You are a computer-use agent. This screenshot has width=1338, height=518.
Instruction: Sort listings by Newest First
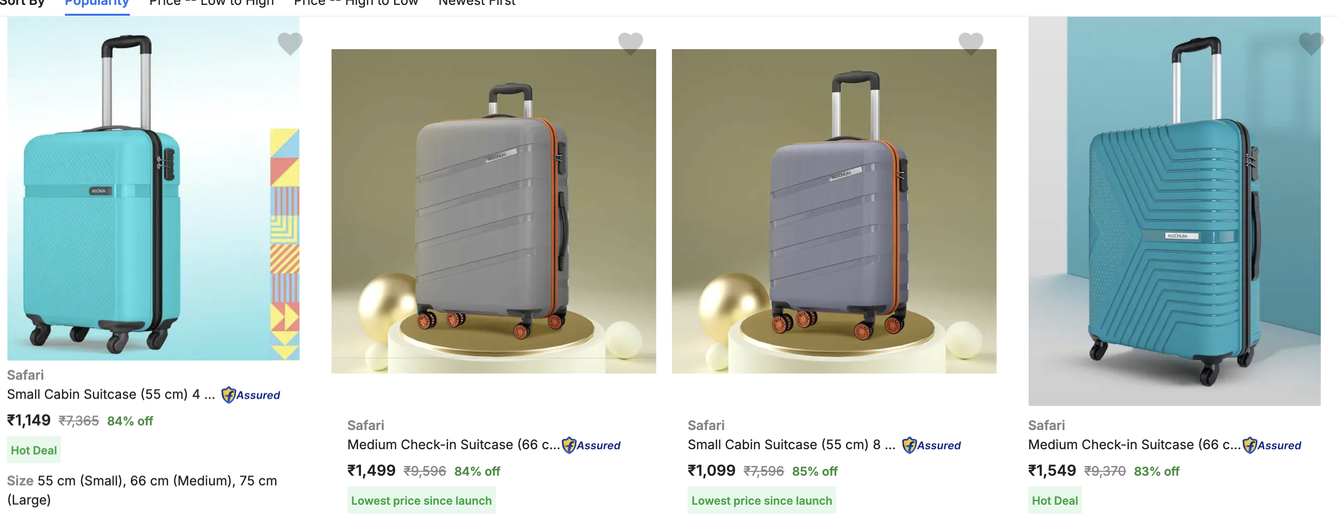click(476, 3)
